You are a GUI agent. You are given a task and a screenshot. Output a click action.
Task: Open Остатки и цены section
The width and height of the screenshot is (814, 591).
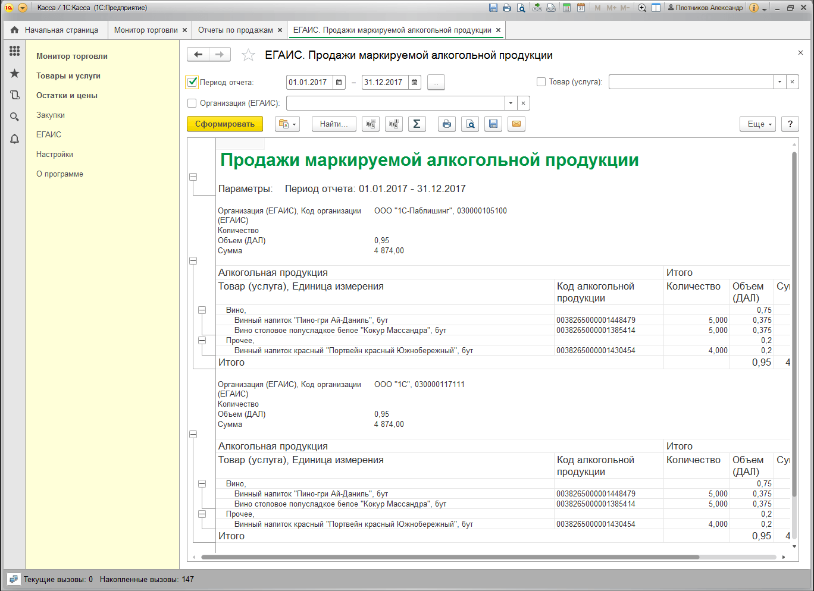[x=67, y=95]
